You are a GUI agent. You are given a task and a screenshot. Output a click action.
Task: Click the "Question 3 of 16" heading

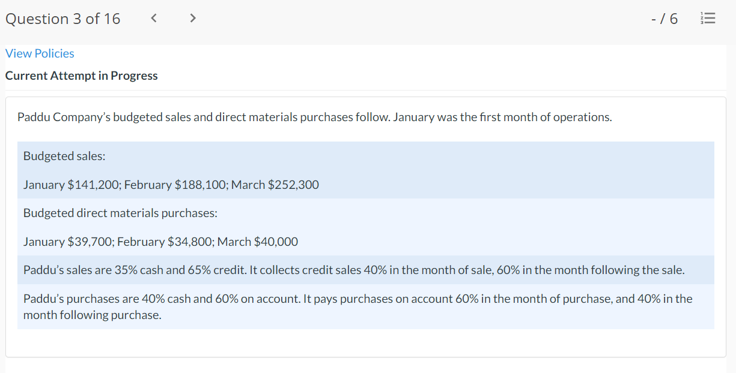[x=62, y=19]
